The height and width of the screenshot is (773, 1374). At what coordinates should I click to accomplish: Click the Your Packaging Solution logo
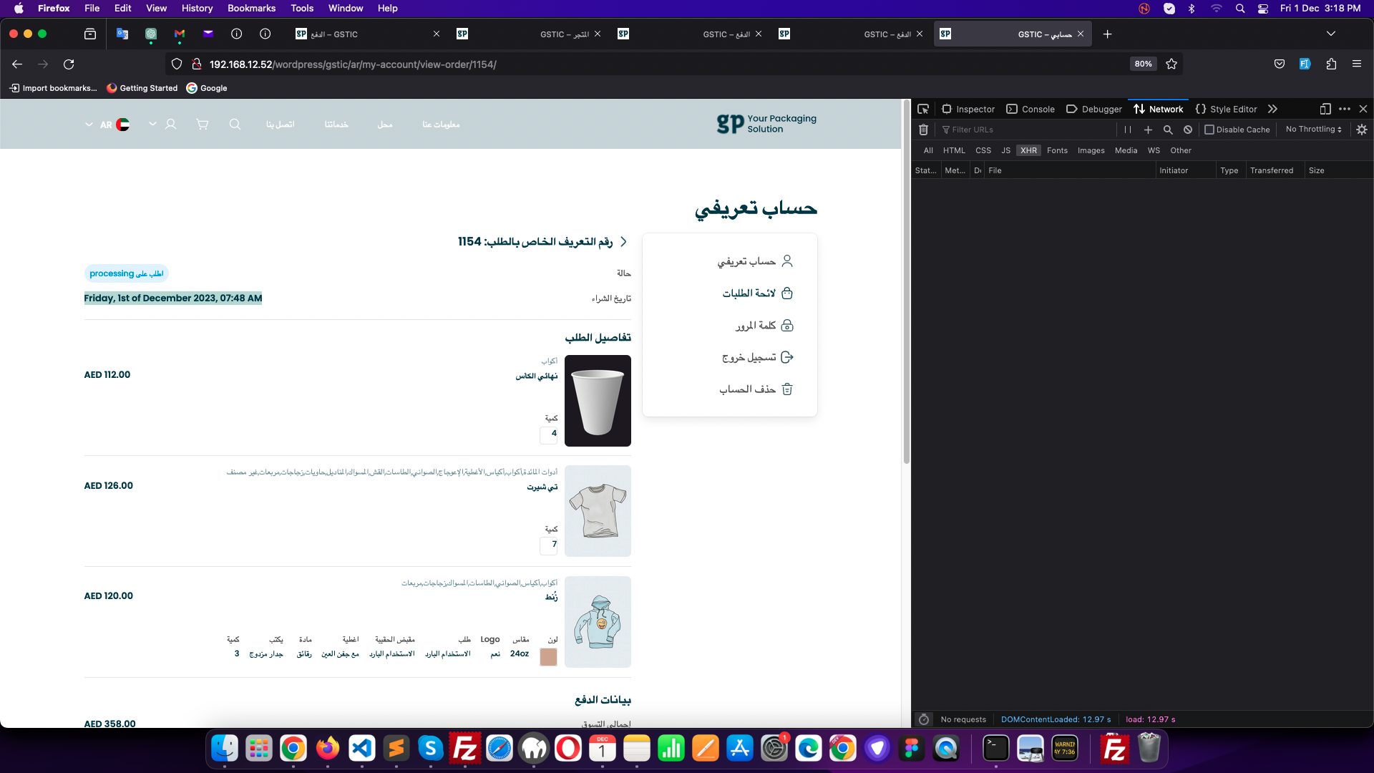pos(766,124)
